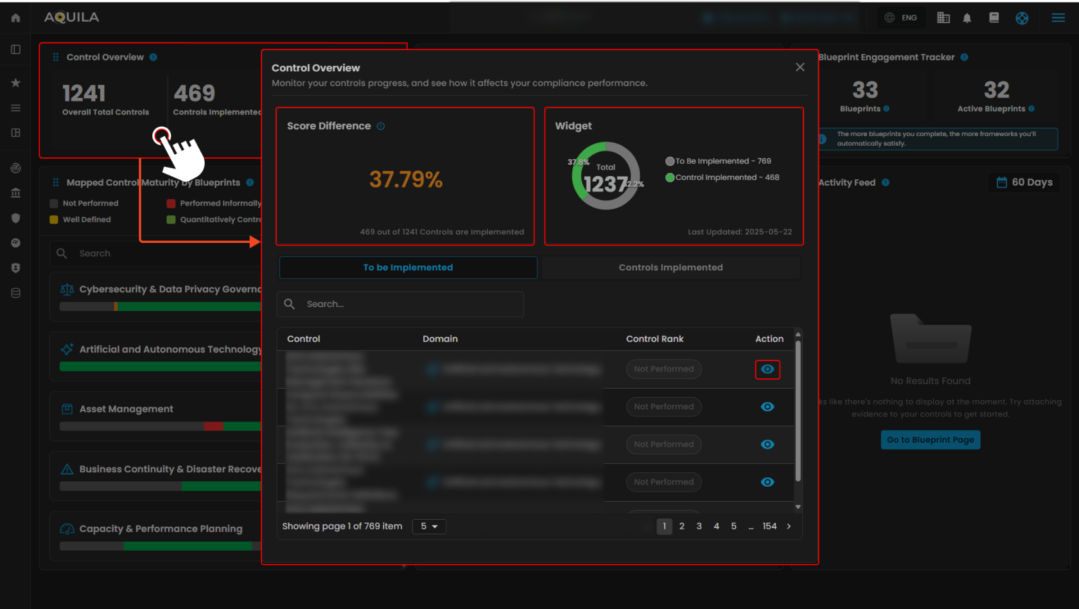Click the favorites star sidebar icon
The width and height of the screenshot is (1079, 609).
coord(15,83)
